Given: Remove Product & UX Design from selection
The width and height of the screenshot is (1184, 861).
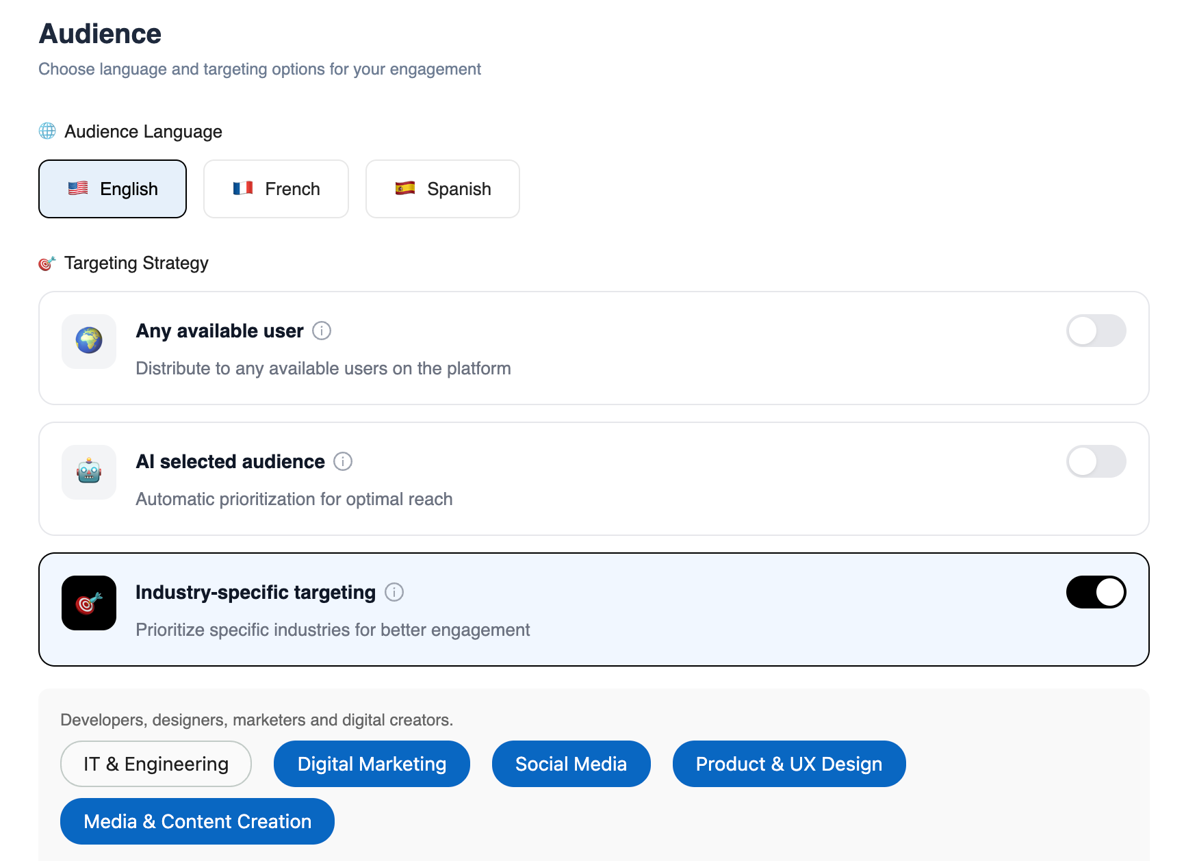Looking at the screenshot, I should 789,764.
